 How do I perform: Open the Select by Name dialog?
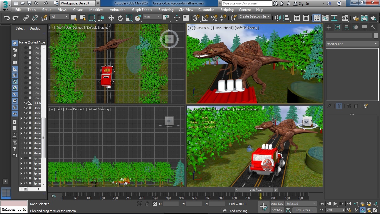(83, 18)
